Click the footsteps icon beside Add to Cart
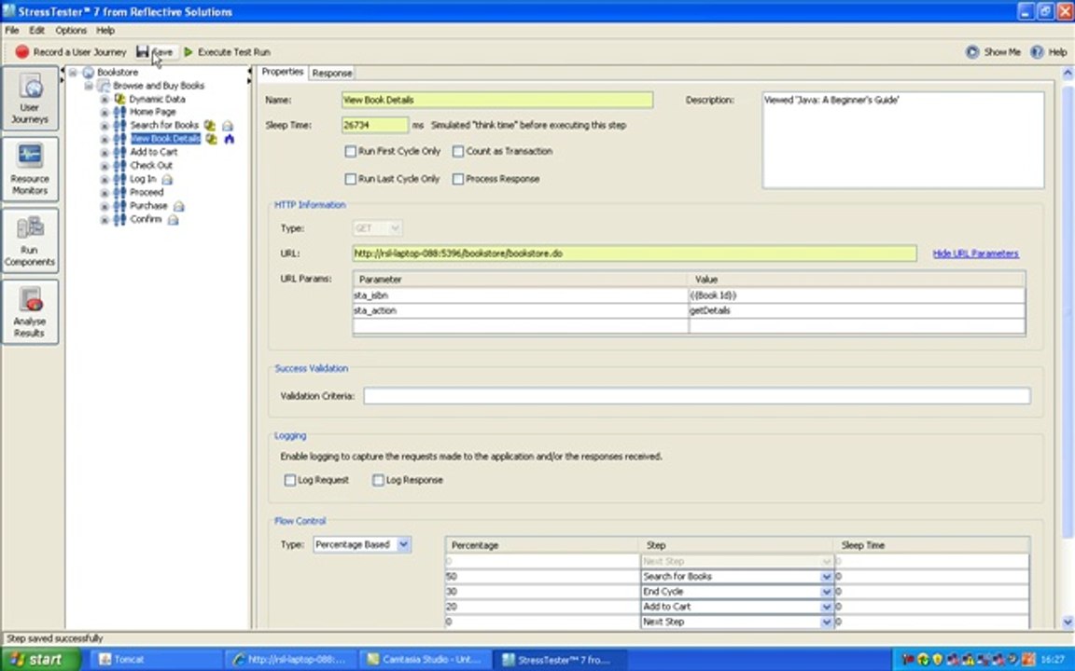 (120, 152)
